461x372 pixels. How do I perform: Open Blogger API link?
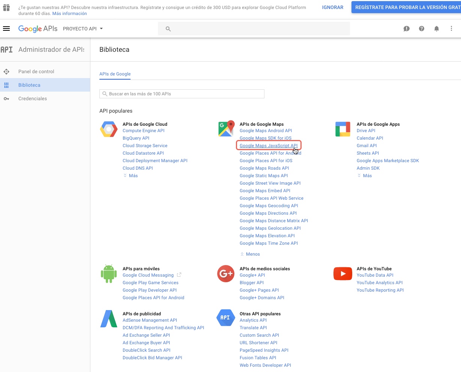pos(252,283)
